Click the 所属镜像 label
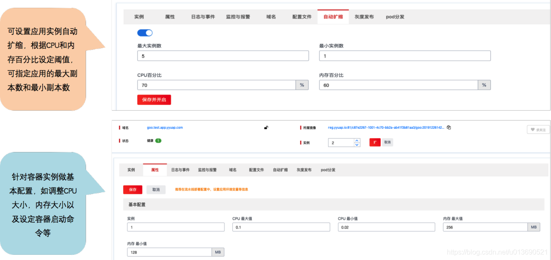Image resolution: width=551 pixels, height=260 pixels. click(309, 128)
